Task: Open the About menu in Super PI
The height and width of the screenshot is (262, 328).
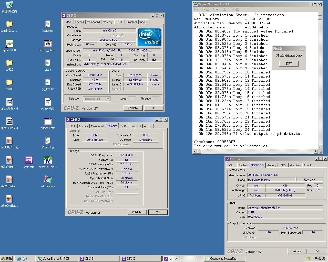Action: point(219,9)
